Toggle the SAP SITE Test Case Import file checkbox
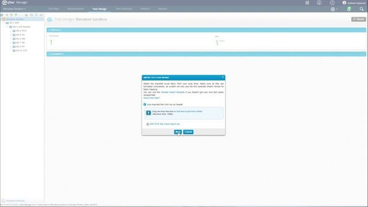Screen dimensions: 368x207 (x=148, y=124)
